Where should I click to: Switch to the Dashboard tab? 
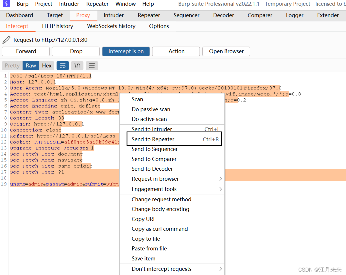click(x=19, y=15)
